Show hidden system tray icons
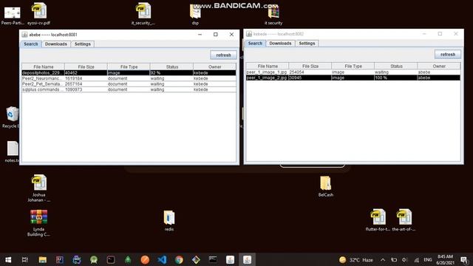 (x=383, y=259)
